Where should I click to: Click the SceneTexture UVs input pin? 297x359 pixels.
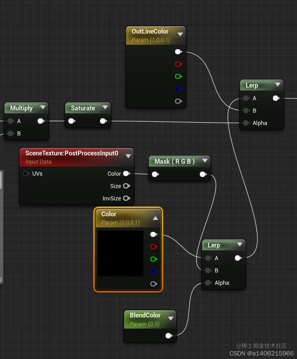pyautogui.click(x=26, y=173)
